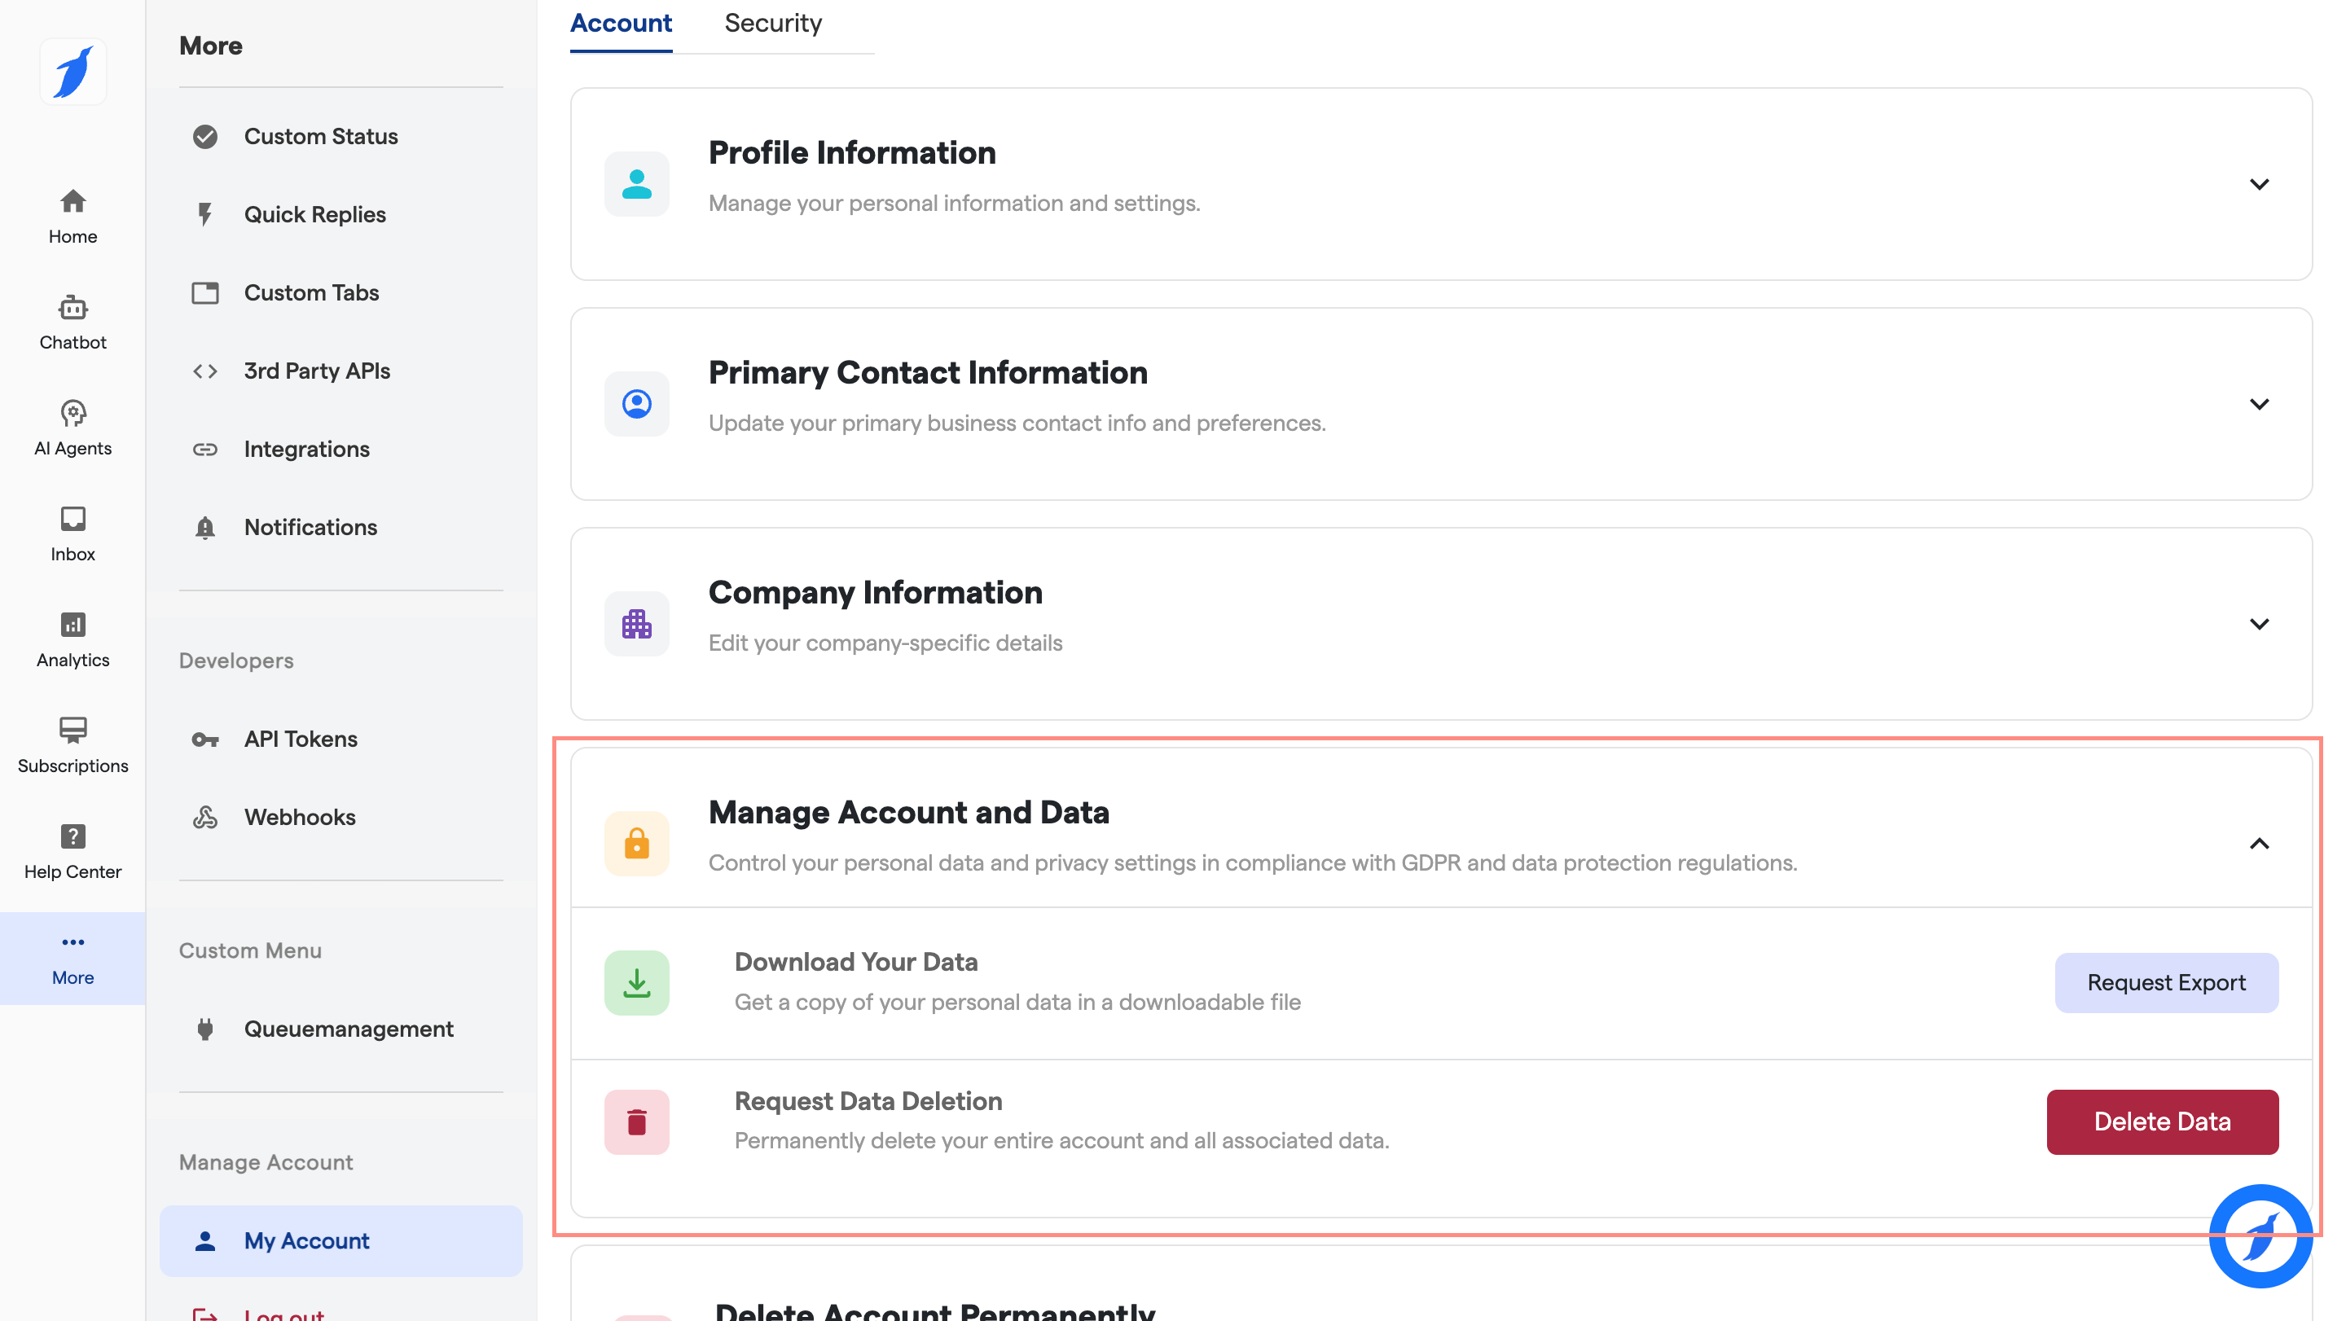Expand the Profile Information section
This screenshot has width=2346, height=1321.
click(x=2259, y=184)
